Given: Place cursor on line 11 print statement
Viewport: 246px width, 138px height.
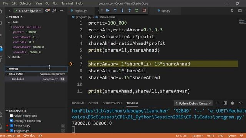Looking at the screenshot, I should tap(139, 91).
